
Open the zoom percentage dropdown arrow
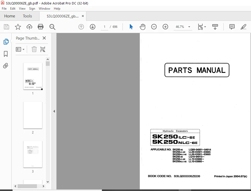[189, 27]
